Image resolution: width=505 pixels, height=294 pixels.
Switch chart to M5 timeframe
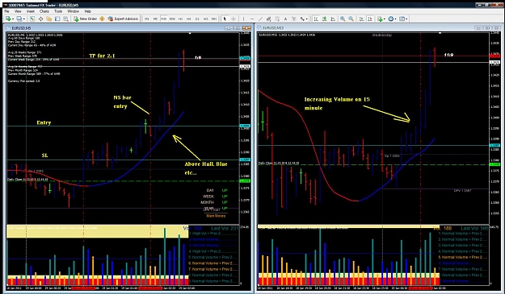(x=155, y=19)
